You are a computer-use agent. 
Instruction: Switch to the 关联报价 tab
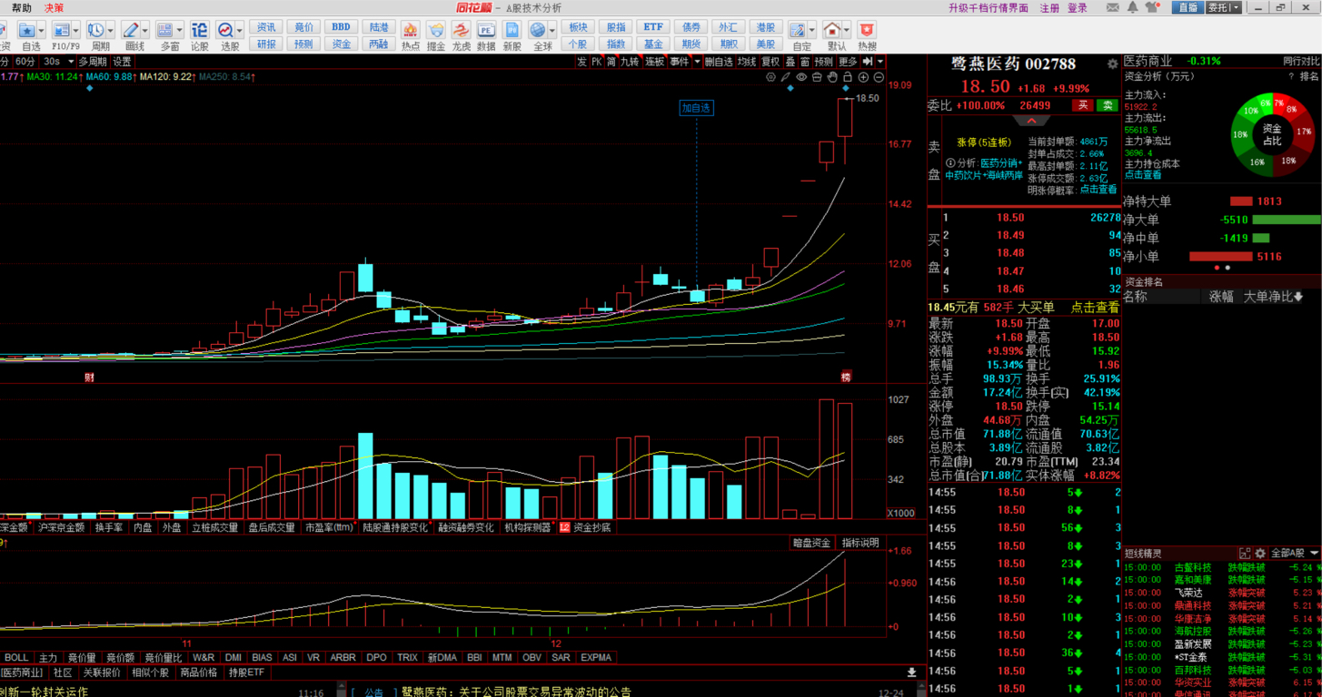[101, 672]
